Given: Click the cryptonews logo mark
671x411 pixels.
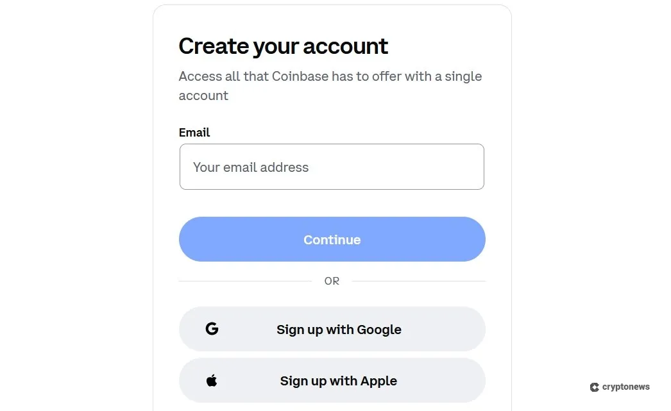Looking at the screenshot, I should [594, 387].
